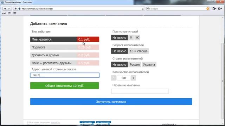This screenshot has height=126, width=225.
Task: Click the left WebMoney attestation badge
Action: (87, 123)
